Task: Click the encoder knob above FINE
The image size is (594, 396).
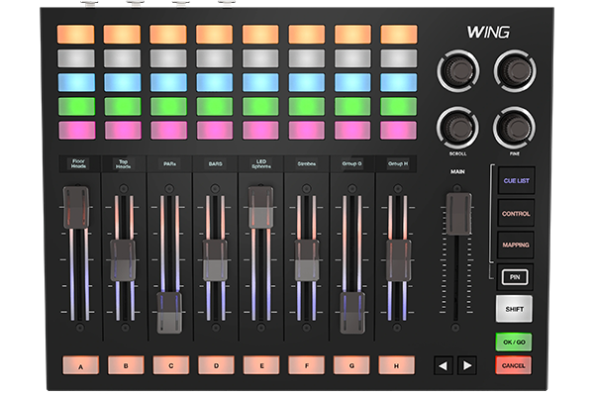Action: (x=515, y=70)
